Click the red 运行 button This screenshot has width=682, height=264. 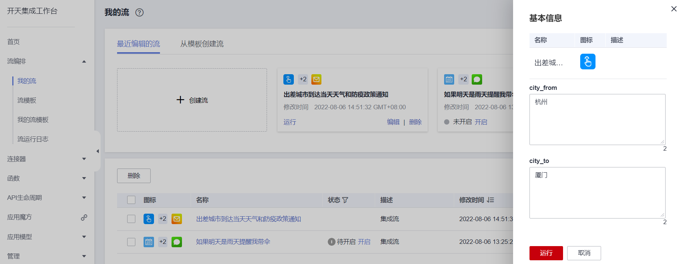546,253
